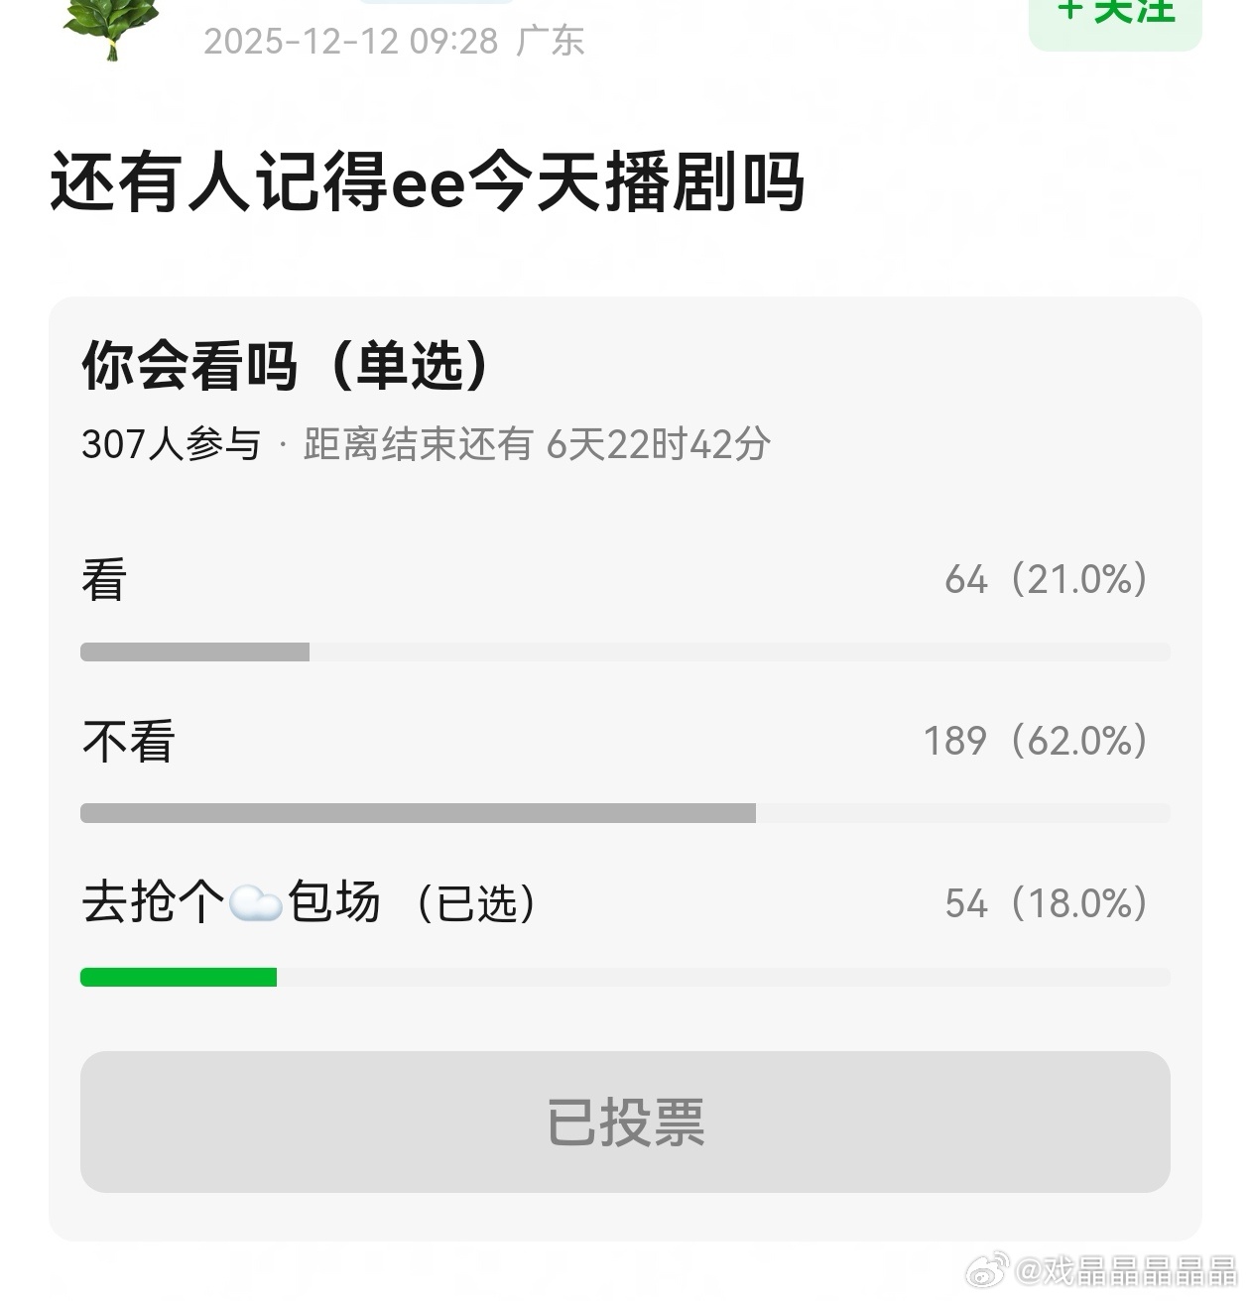Tap the 64（21.0%）vote result

point(1047,579)
